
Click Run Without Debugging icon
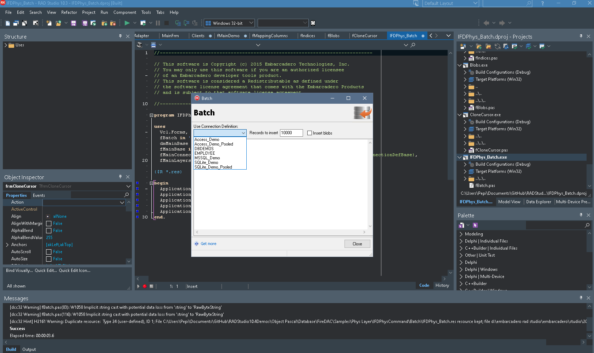point(143,23)
